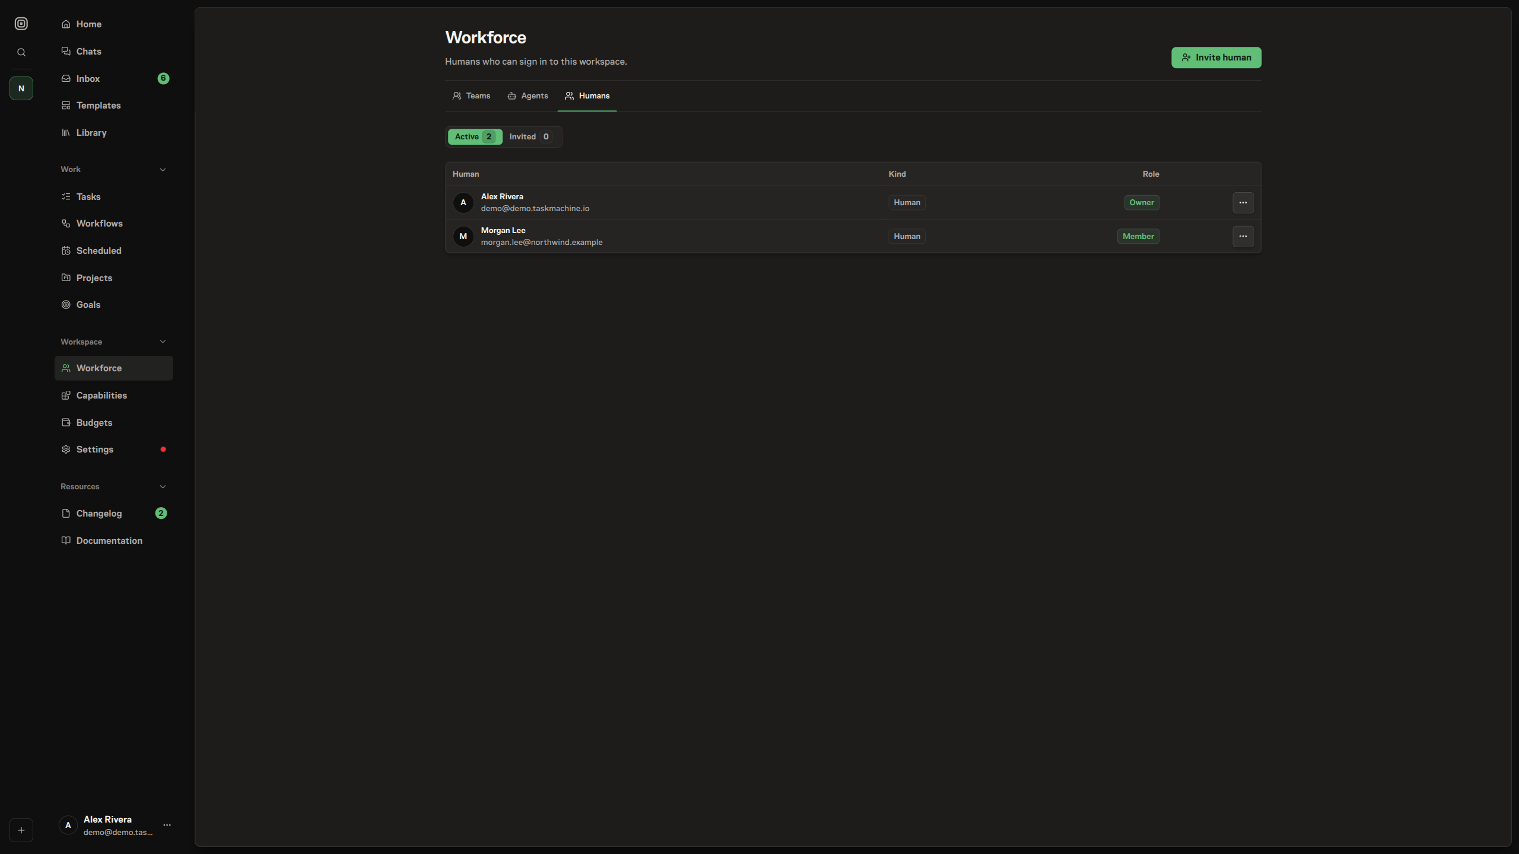This screenshot has height=854, width=1519.
Task: Select Morgan Lee's name in the table
Action: point(503,231)
